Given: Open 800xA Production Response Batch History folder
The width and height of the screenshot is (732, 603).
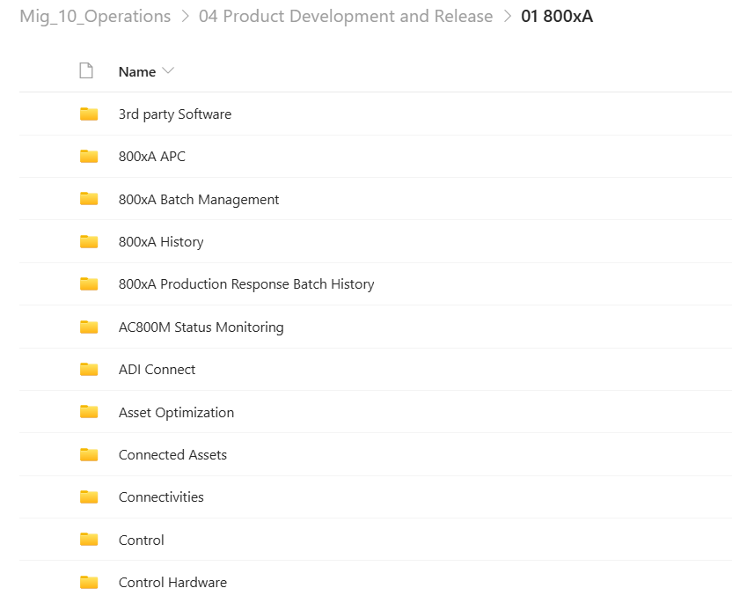Looking at the screenshot, I should pos(246,284).
